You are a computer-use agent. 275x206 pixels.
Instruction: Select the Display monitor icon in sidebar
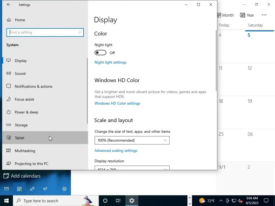tap(9, 60)
